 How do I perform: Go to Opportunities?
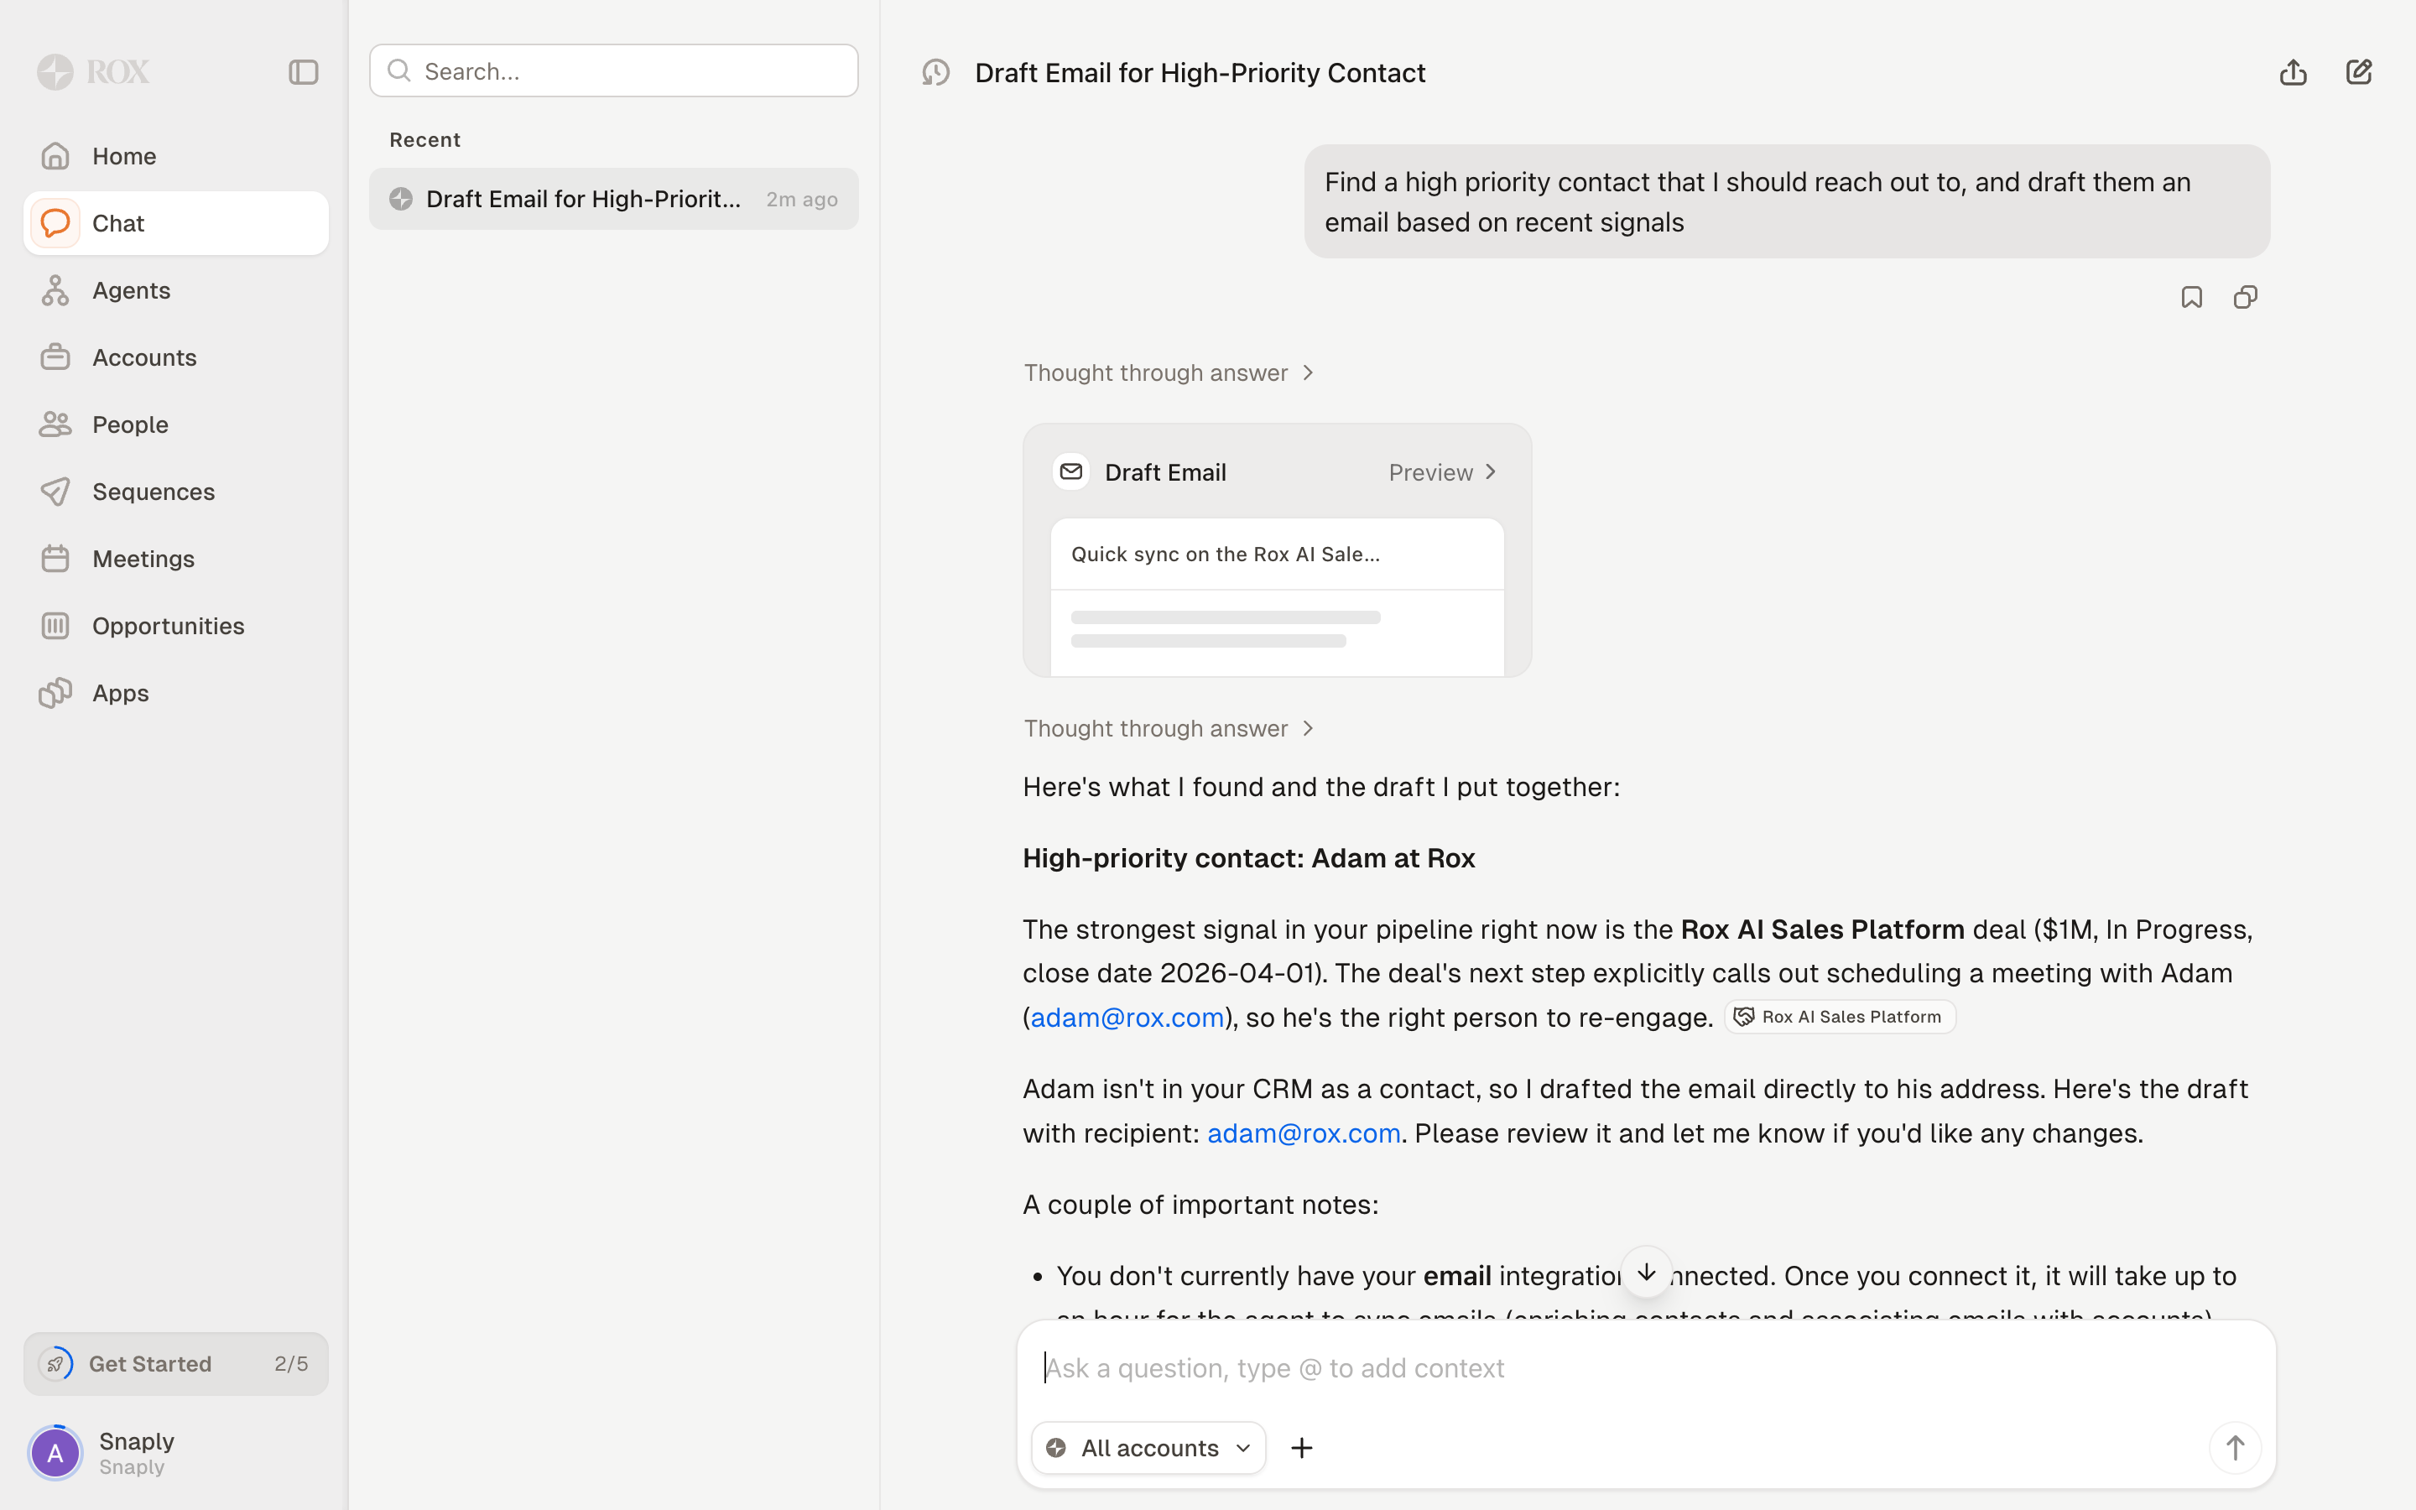click(175, 626)
